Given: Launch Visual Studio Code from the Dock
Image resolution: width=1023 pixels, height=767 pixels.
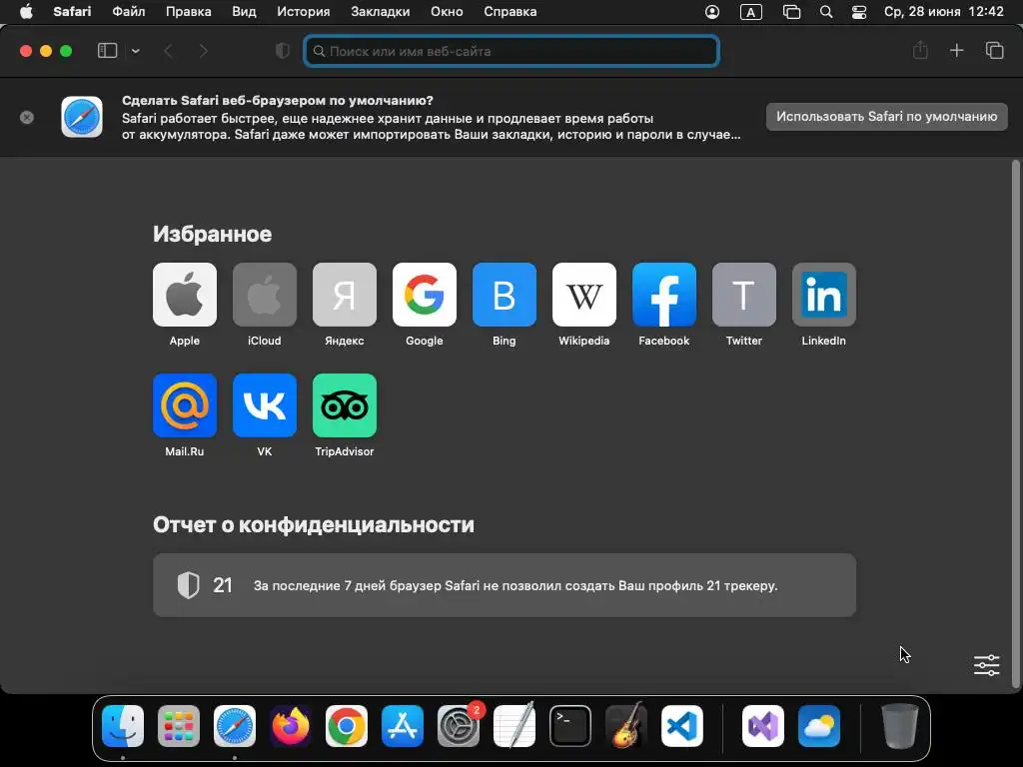Looking at the screenshot, I should click(x=682, y=726).
